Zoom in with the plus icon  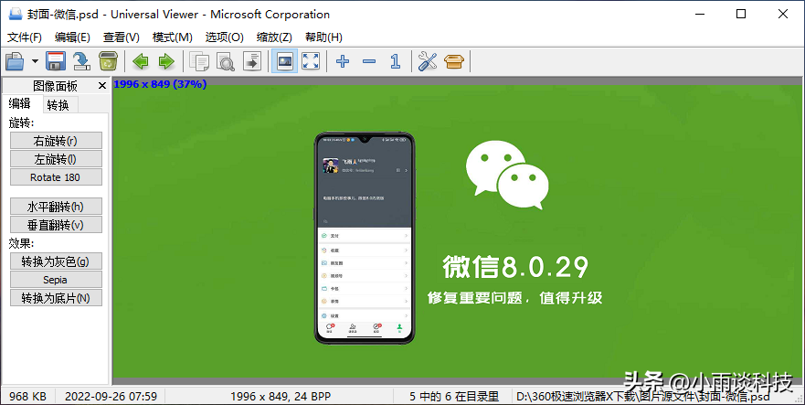click(x=343, y=61)
